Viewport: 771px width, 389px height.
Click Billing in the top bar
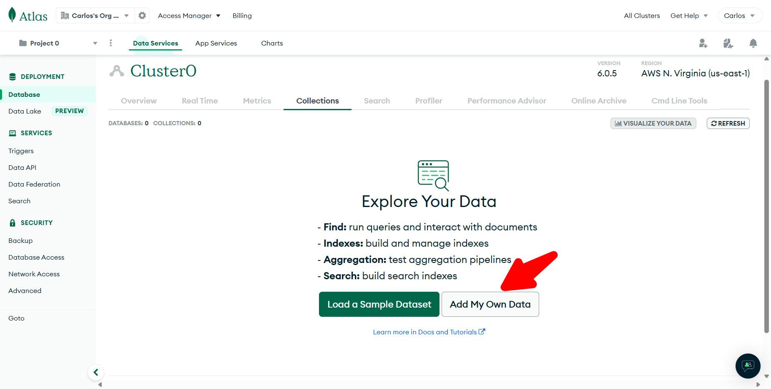point(242,15)
